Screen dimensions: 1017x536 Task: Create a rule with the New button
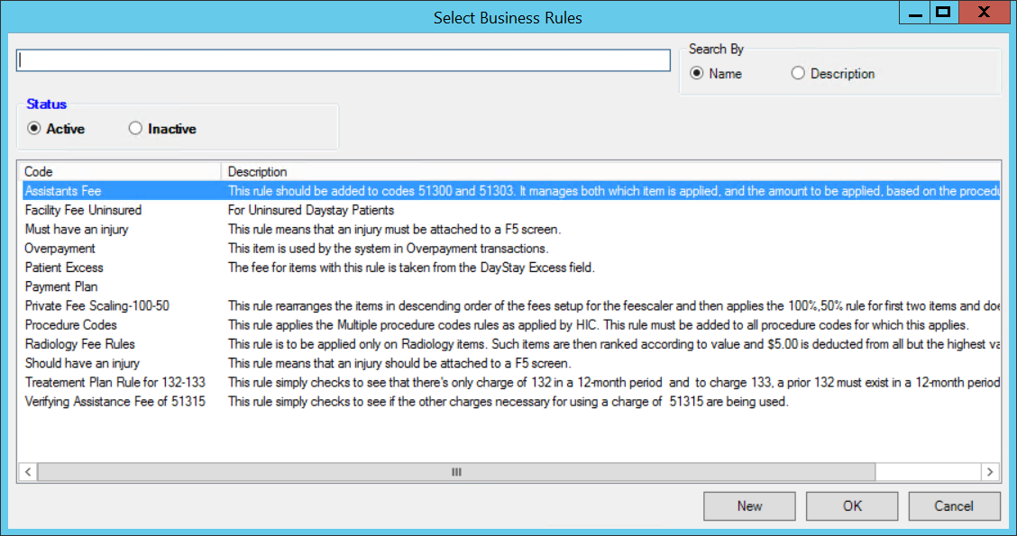[x=749, y=505]
